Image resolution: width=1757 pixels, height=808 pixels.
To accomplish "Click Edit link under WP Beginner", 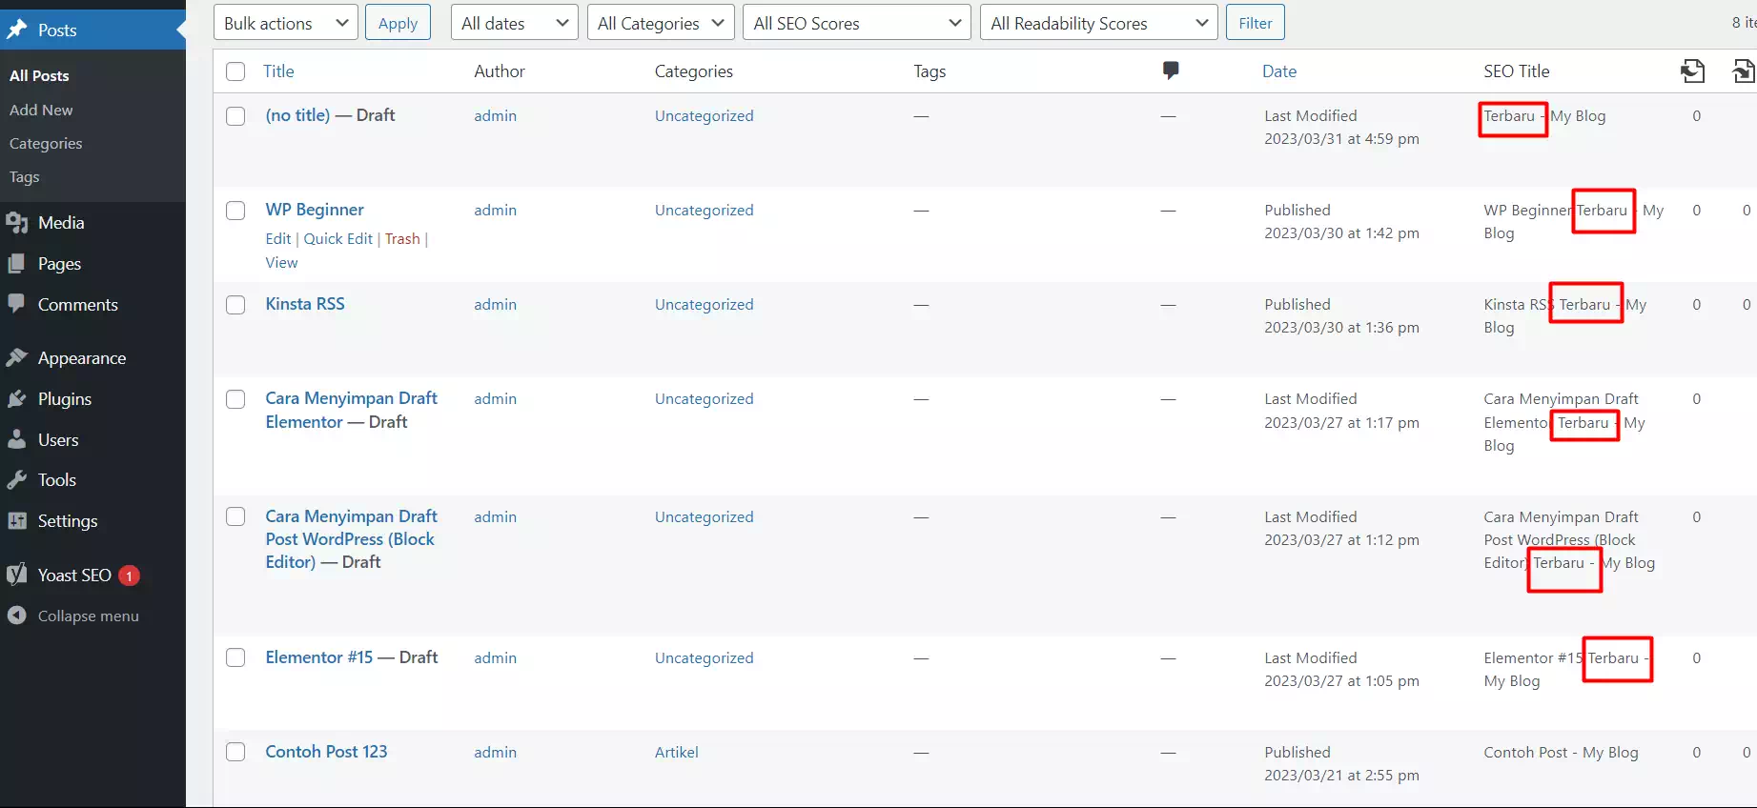I will tap(278, 239).
